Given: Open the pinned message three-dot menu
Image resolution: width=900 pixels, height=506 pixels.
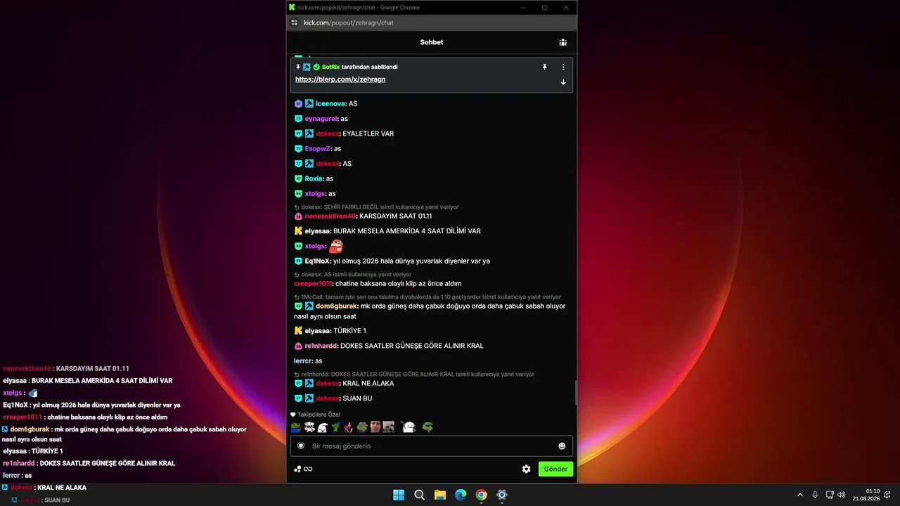Looking at the screenshot, I should point(563,67).
